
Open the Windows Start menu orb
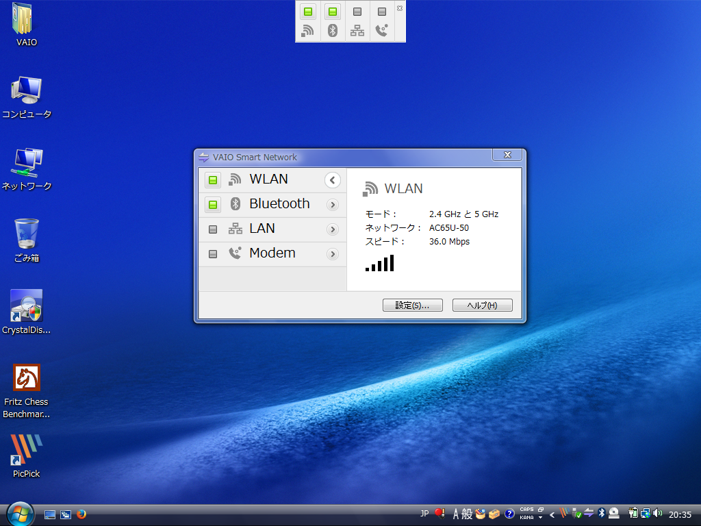[x=20, y=514]
